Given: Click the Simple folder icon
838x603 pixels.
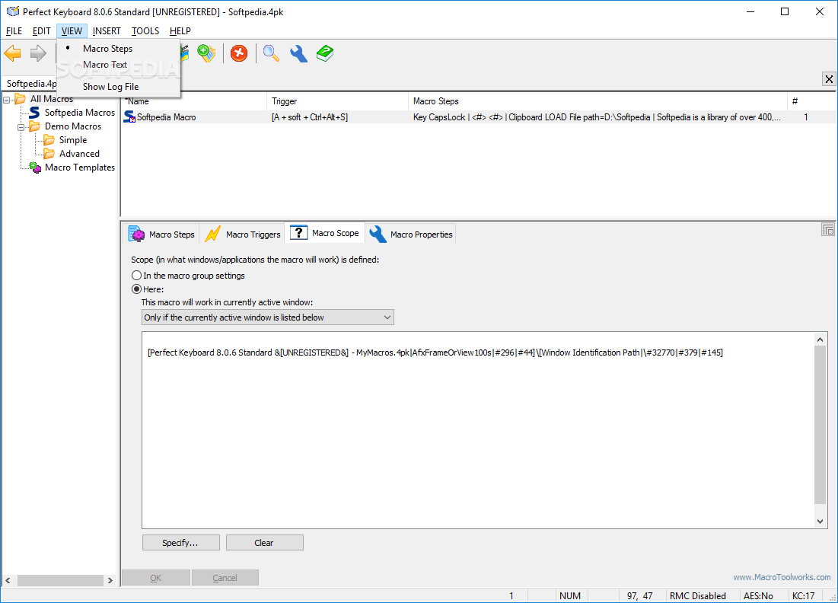Looking at the screenshot, I should click(49, 140).
